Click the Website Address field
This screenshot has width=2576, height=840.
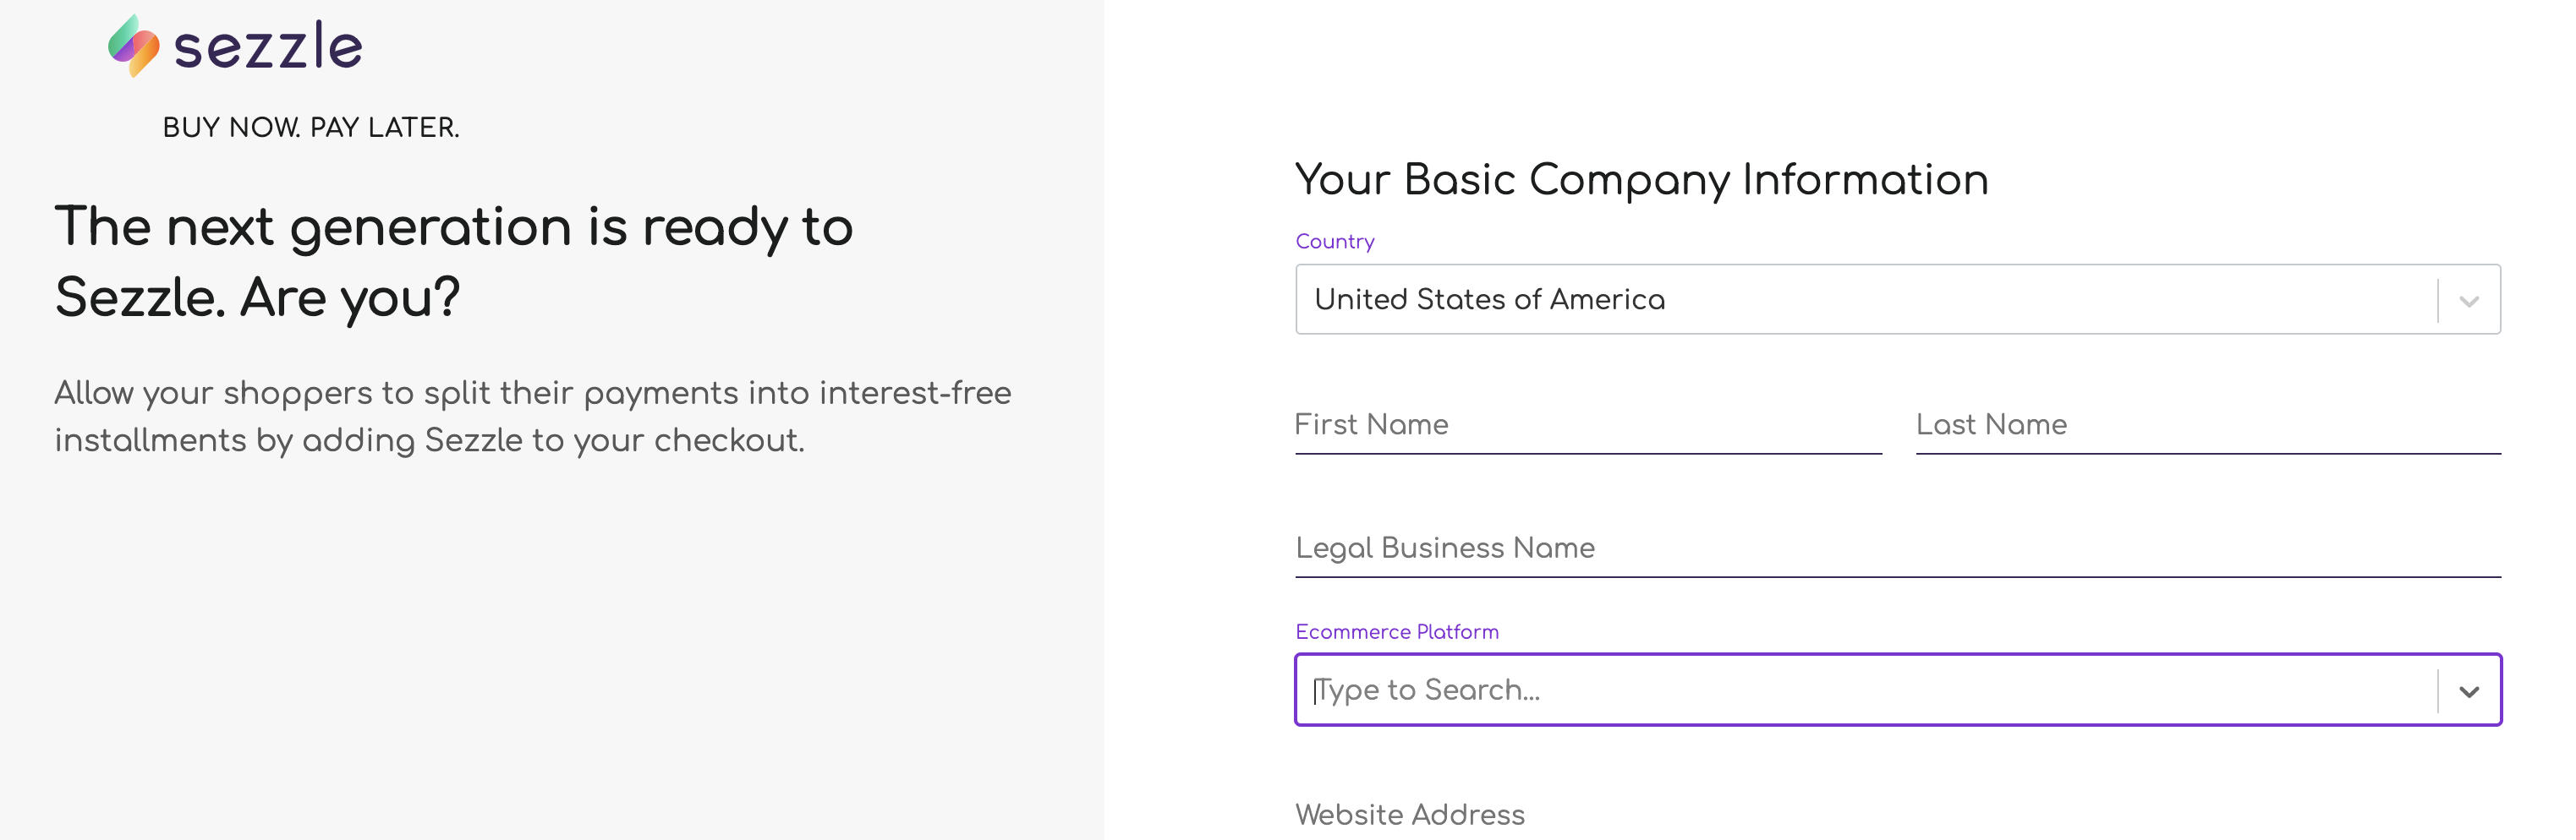coord(1897,814)
